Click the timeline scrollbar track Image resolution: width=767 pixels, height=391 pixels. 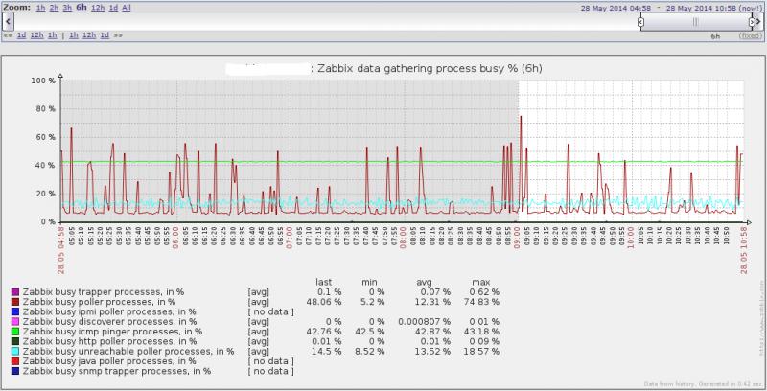(x=325, y=22)
